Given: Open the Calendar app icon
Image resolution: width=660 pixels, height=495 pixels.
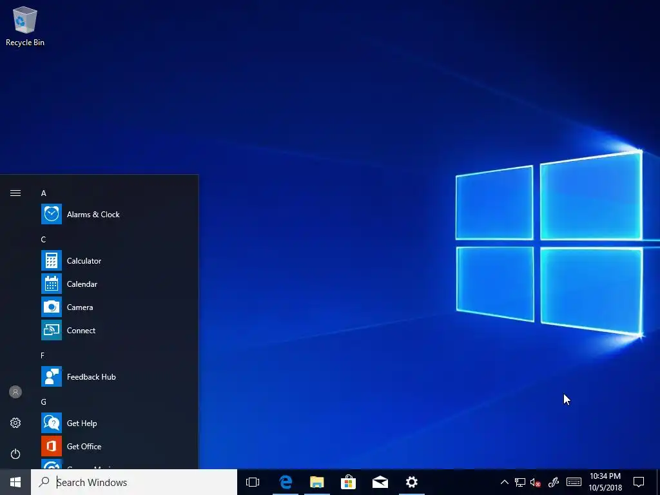Looking at the screenshot, I should pyautogui.click(x=52, y=284).
